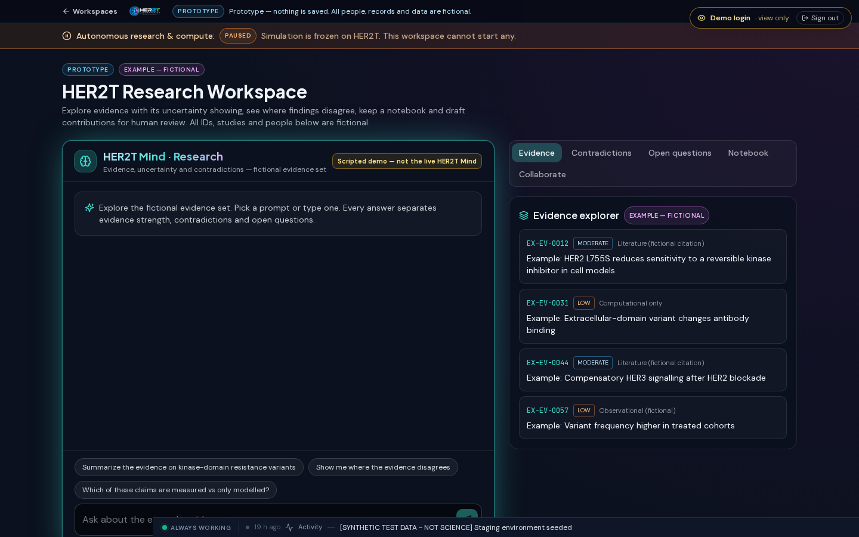Click the PAUSED badge in the banner
The width and height of the screenshot is (859, 537).
point(238,36)
